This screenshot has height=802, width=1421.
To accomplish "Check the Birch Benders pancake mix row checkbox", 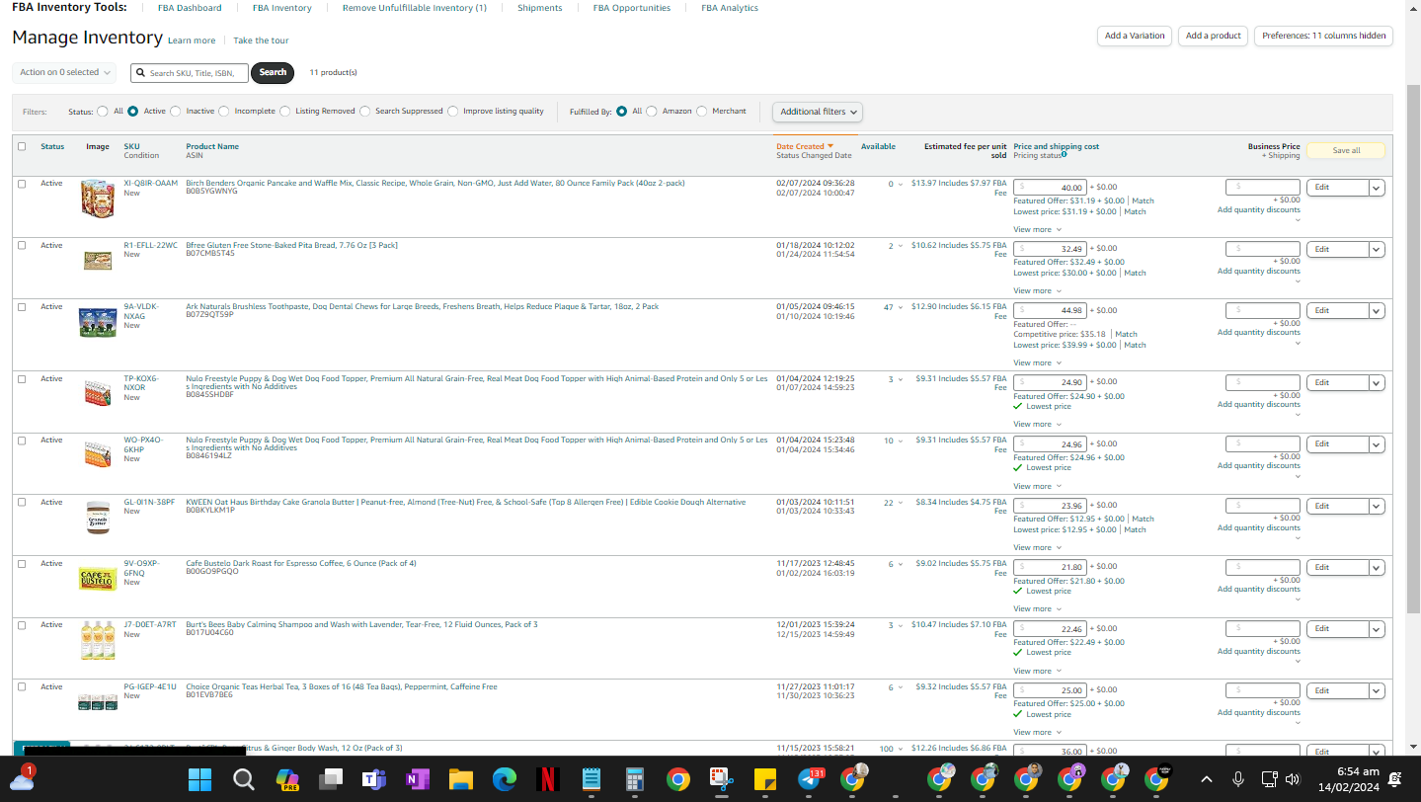I will [22, 184].
